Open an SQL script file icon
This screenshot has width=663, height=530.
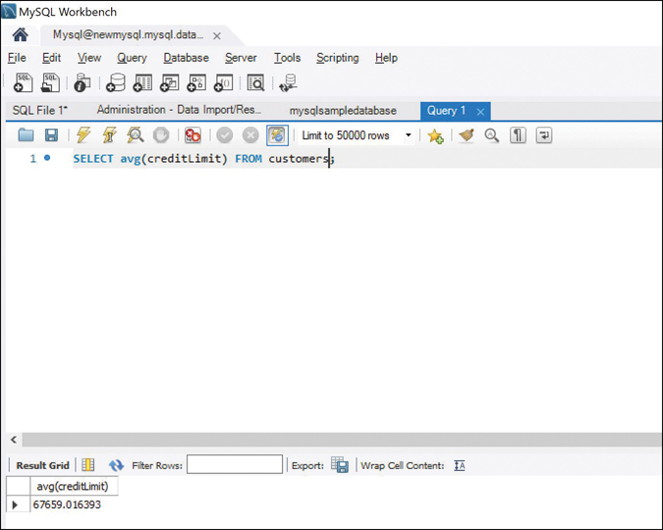[50, 82]
